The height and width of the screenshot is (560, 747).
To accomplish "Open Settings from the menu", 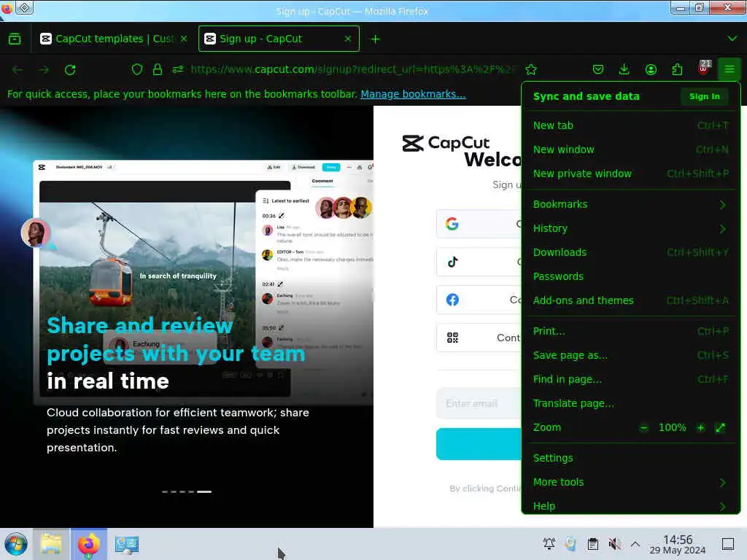I will pos(631,458).
